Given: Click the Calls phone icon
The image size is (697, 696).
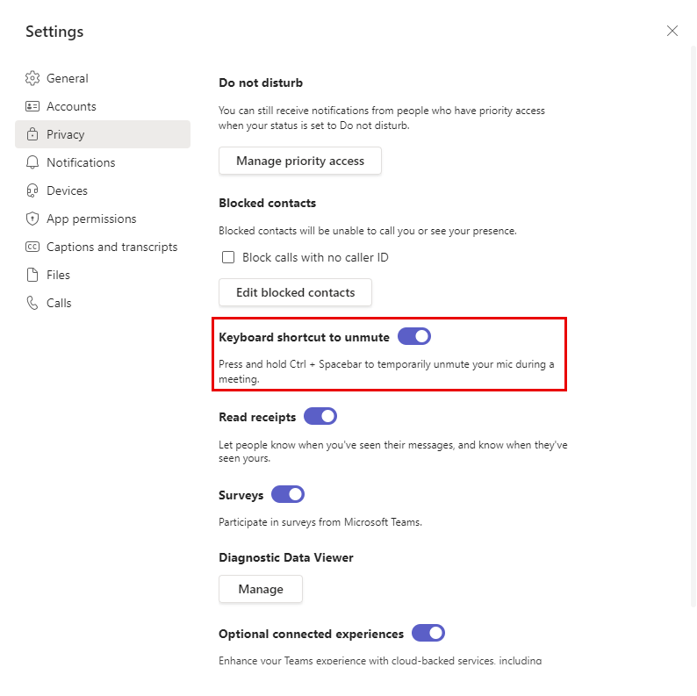Looking at the screenshot, I should [x=32, y=303].
